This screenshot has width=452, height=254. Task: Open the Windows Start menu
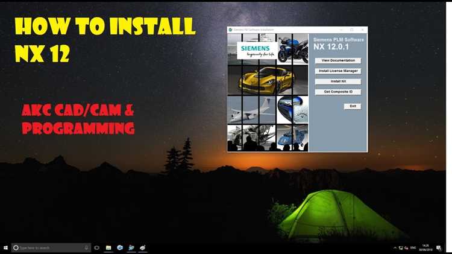pos(5,247)
